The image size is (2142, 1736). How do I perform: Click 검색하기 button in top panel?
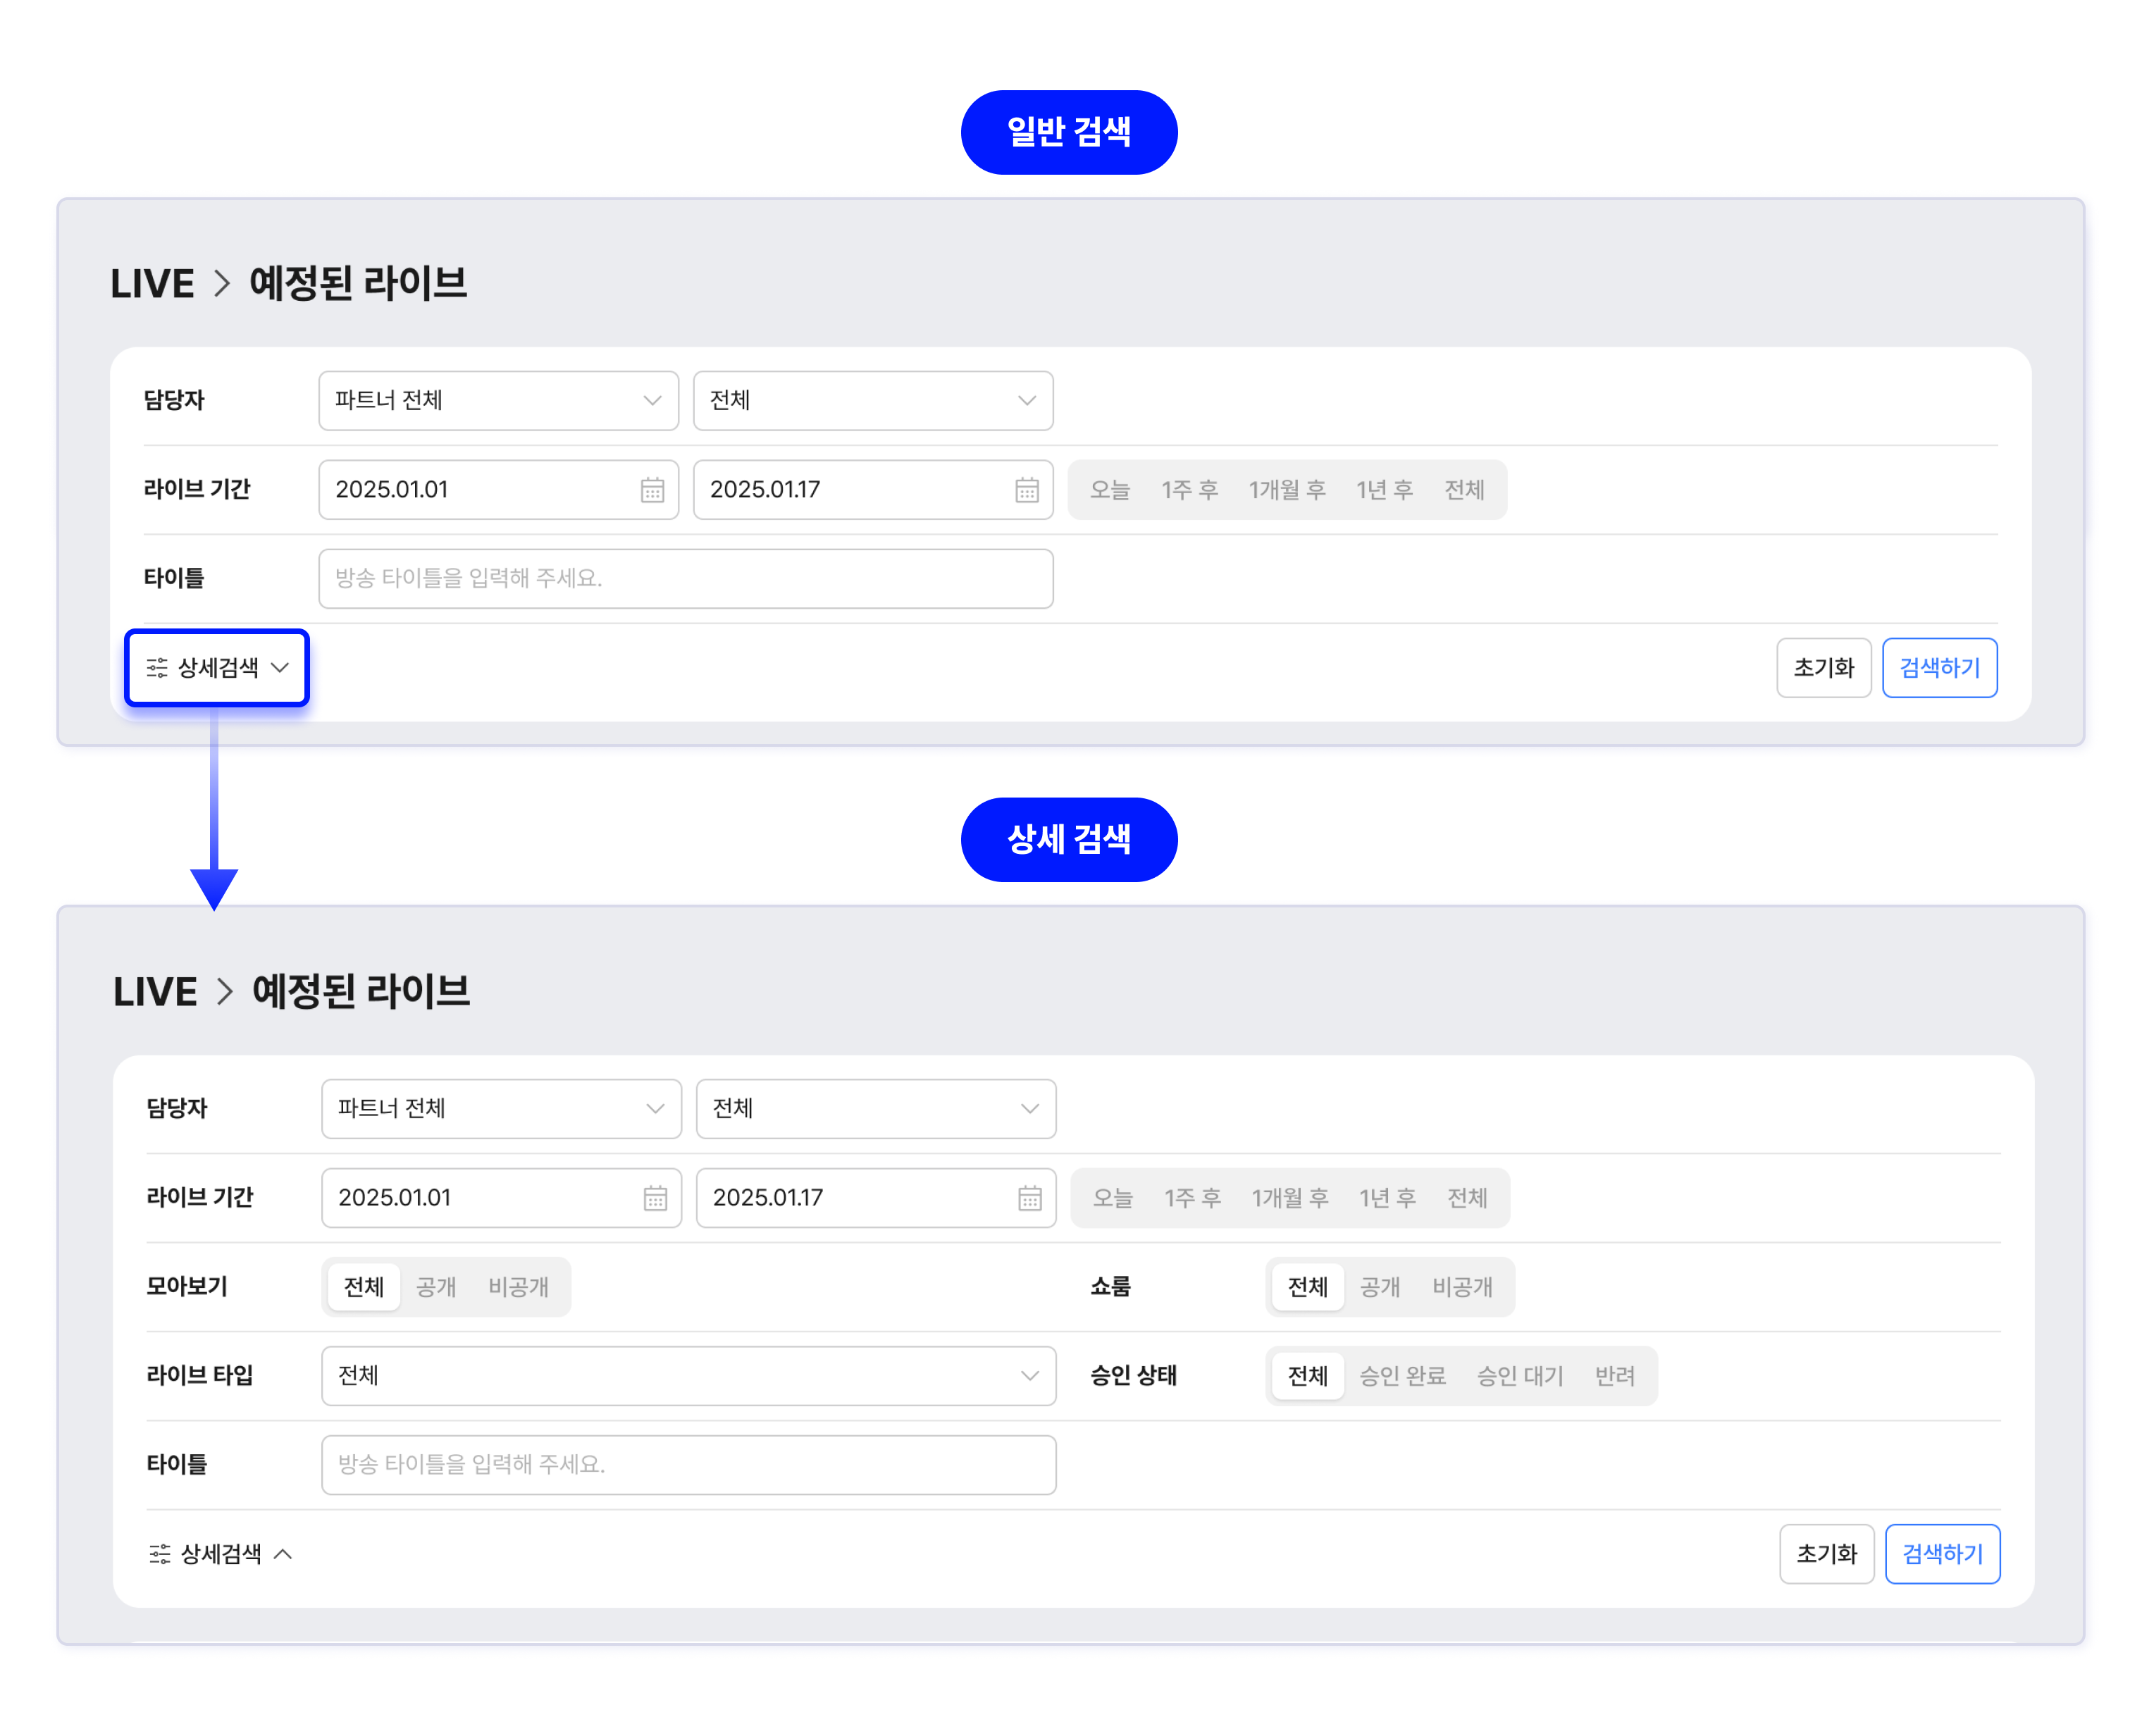pos(1939,668)
